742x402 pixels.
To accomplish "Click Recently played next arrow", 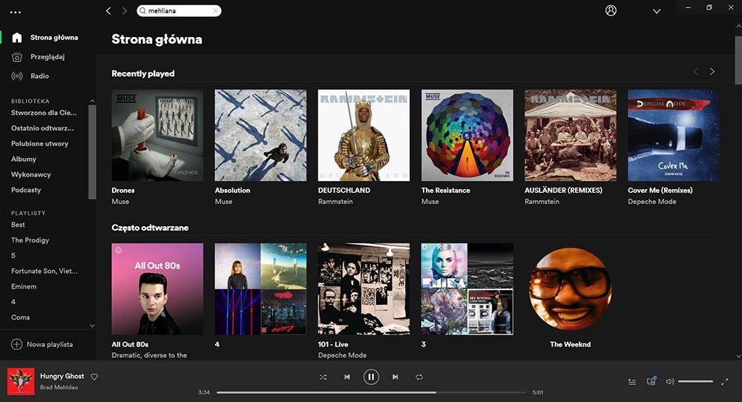I will [712, 71].
